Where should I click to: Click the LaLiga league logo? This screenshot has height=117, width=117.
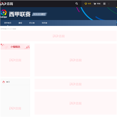[x=4, y=14]
